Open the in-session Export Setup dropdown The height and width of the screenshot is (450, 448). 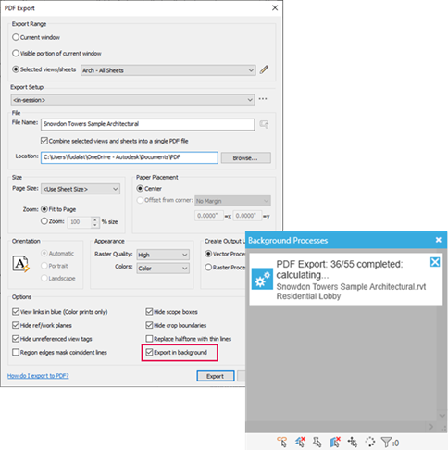[x=132, y=100]
